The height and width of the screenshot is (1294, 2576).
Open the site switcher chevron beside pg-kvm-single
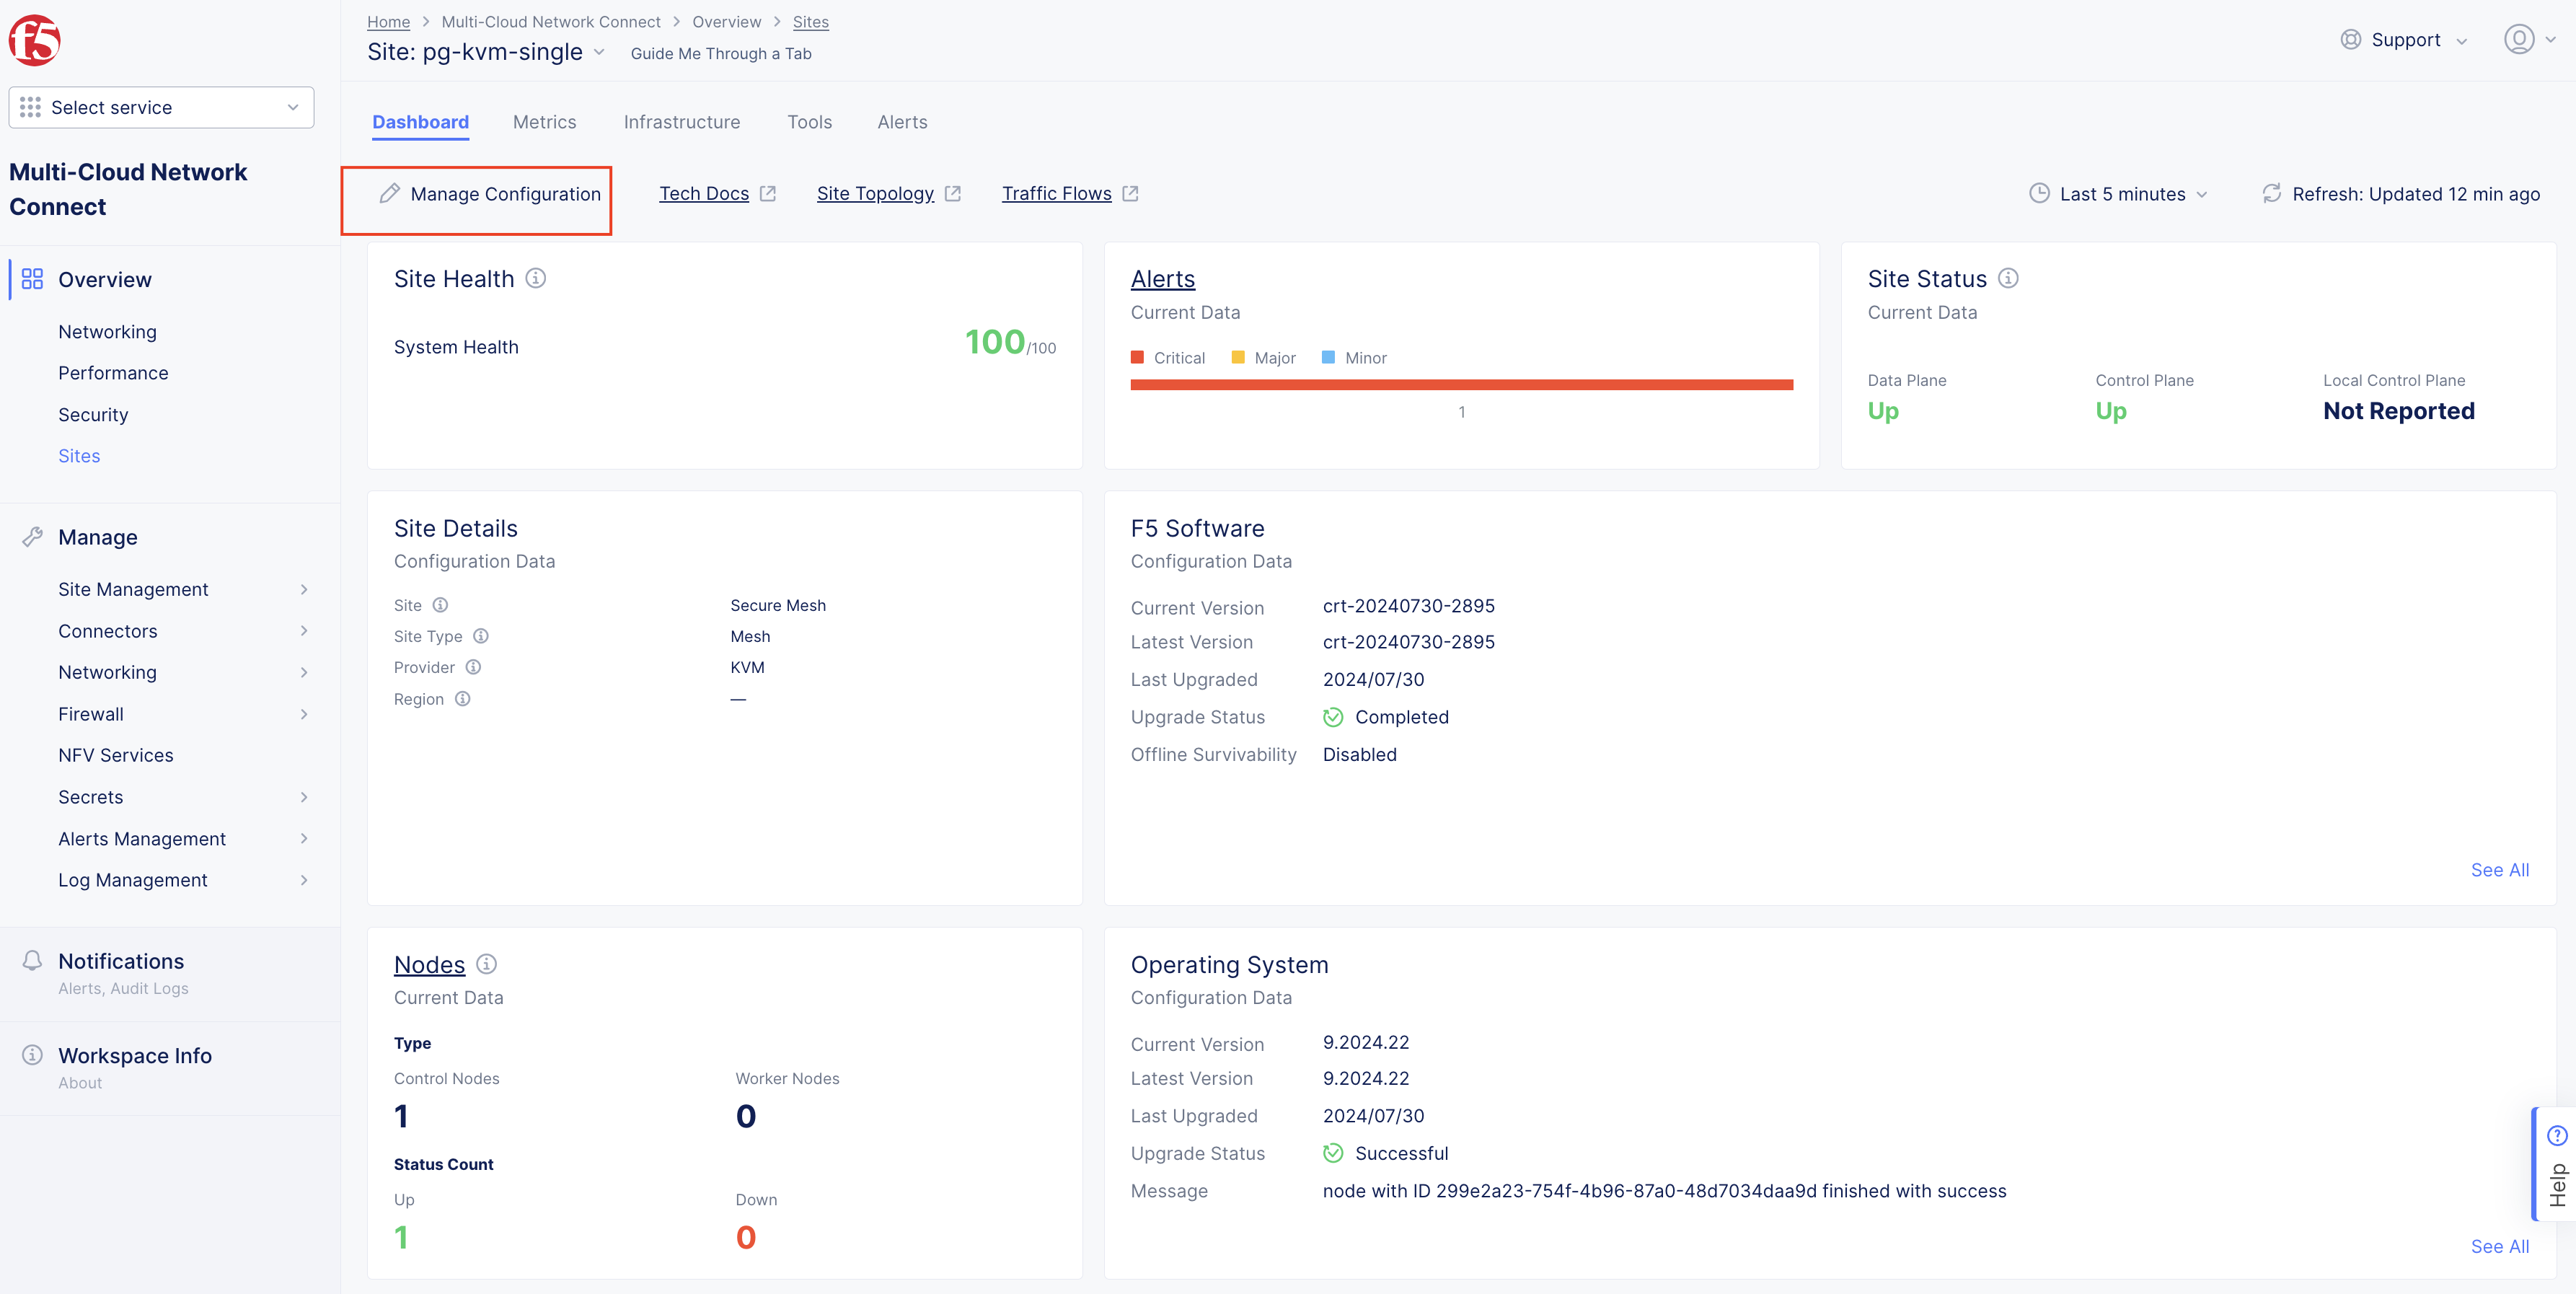[599, 52]
